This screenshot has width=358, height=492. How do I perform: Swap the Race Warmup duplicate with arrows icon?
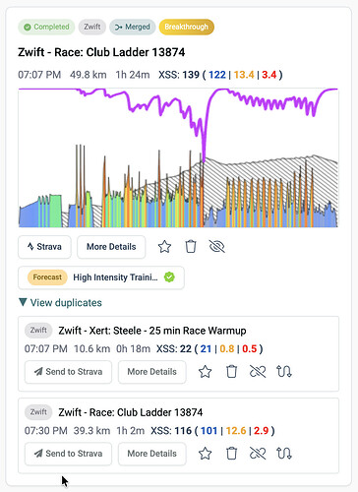pyautogui.click(x=284, y=372)
